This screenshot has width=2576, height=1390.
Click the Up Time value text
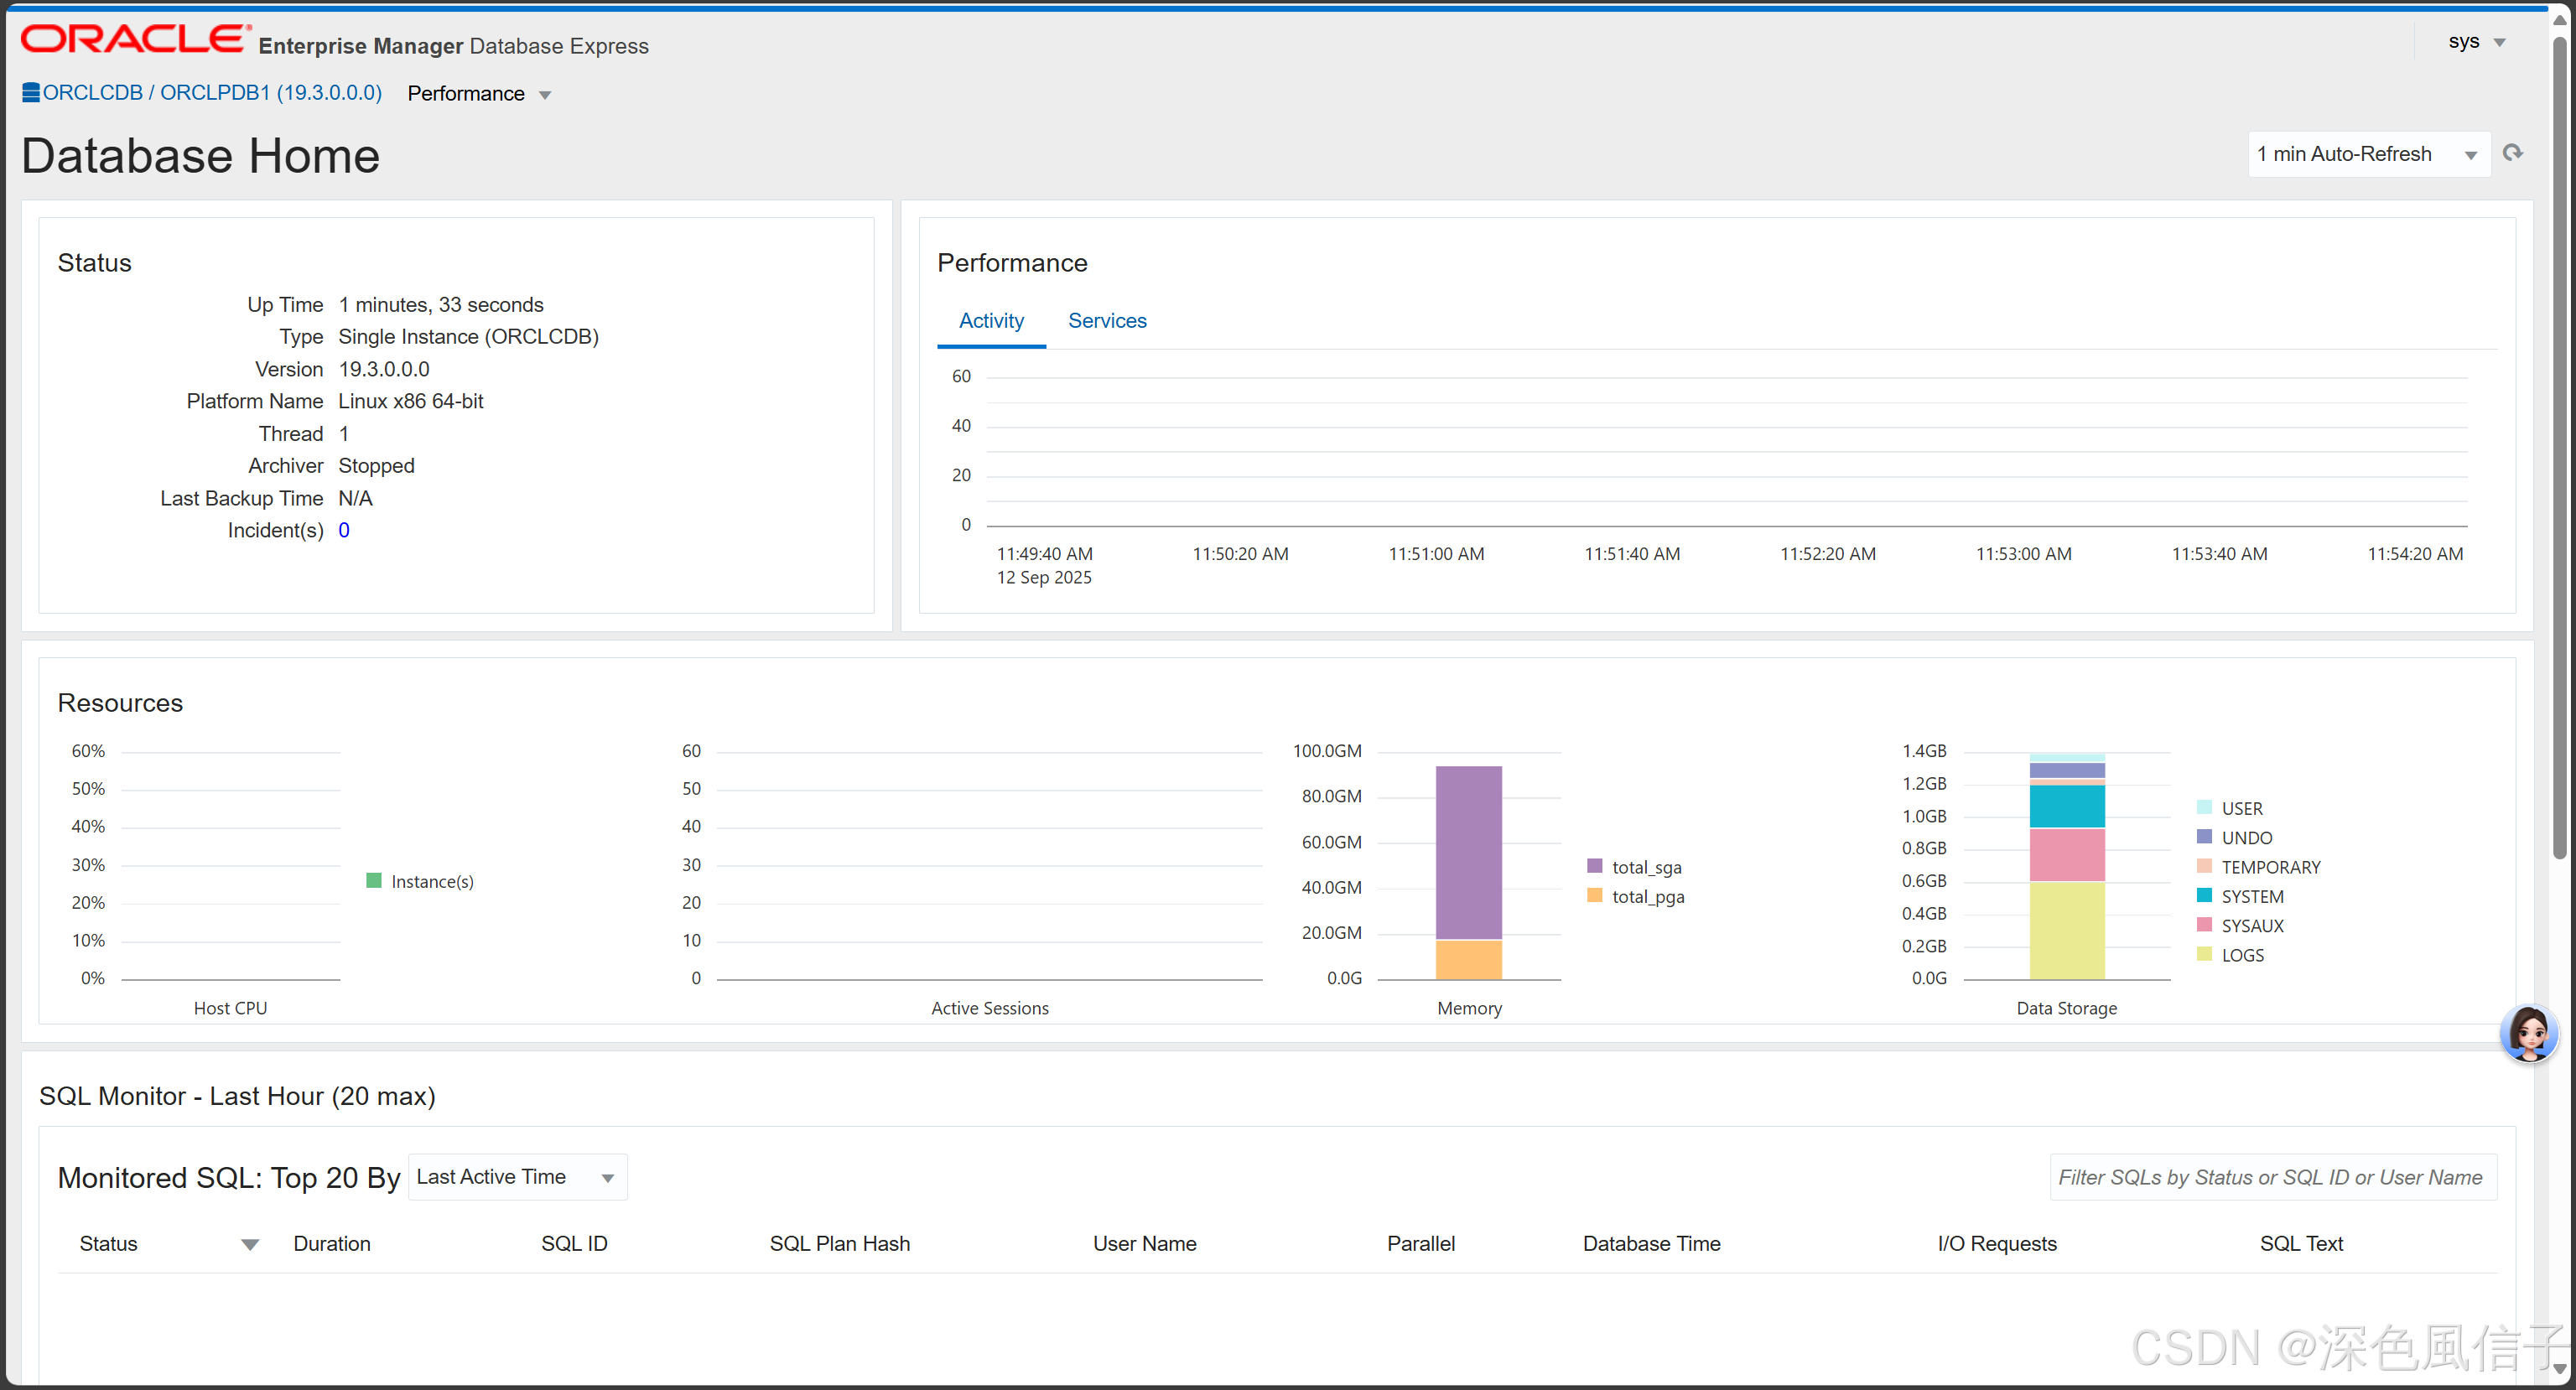[441, 305]
